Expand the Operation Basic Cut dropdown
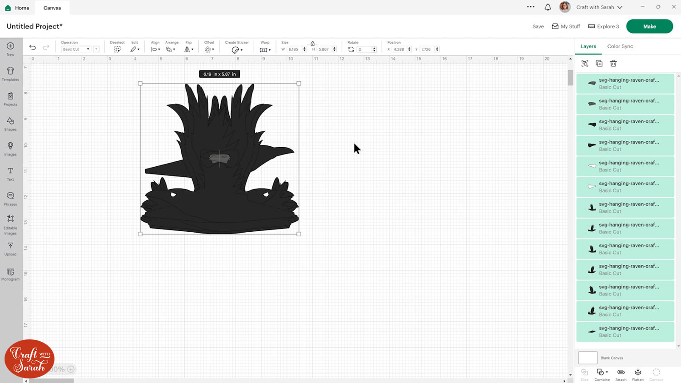This screenshot has height=383, width=681. (x=76, y=49)
